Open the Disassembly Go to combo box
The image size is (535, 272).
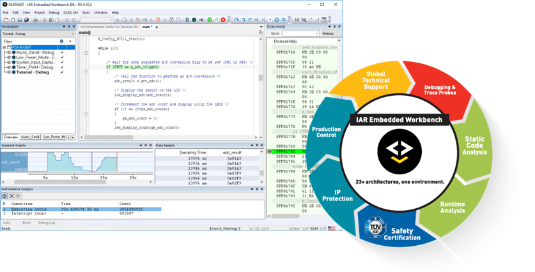[x=300, y=34]
